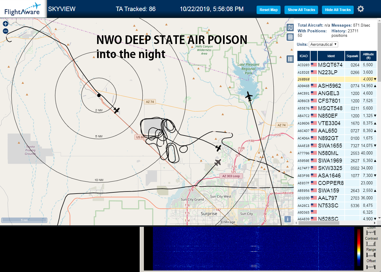Click Show All Tracks
Viewport: 381px width, 272px height.
coord(301,10)
